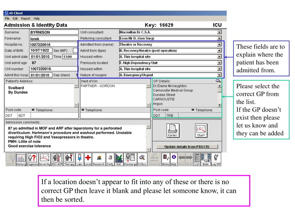Open the Labs syringe icon

coord(80,159)
